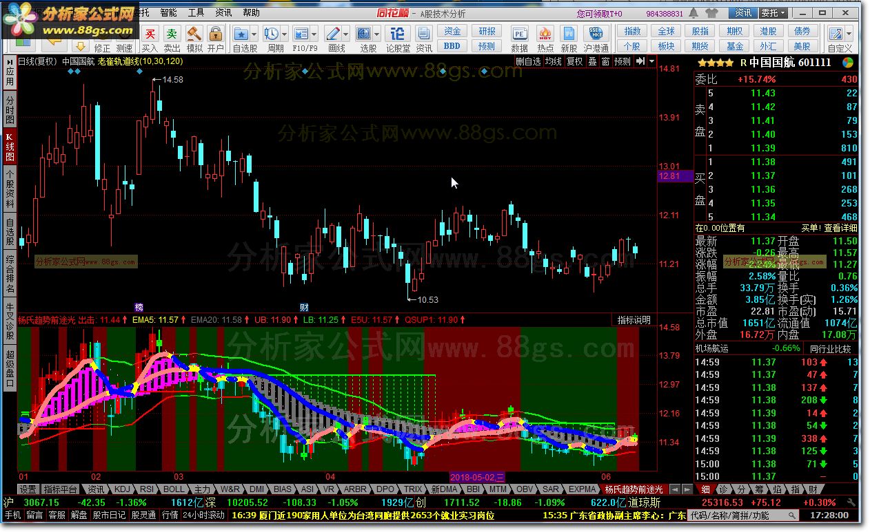Click the jump-to-end arrow icon above chart
870x532 pixels.
[640, 61]
